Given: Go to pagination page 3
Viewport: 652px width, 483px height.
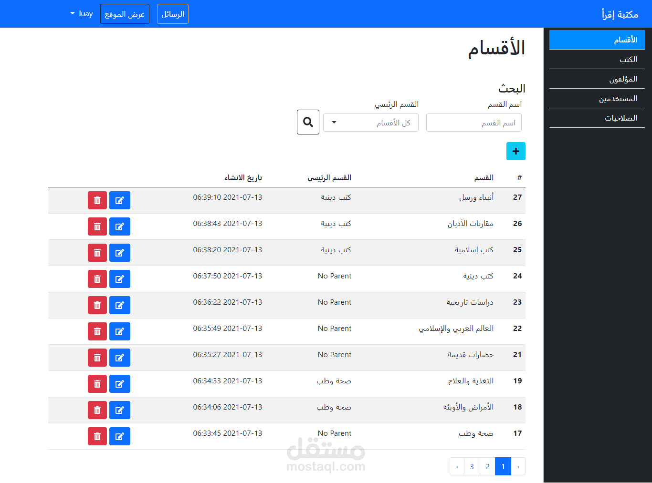Looking at the screenshot, I should tap(472, 466).
